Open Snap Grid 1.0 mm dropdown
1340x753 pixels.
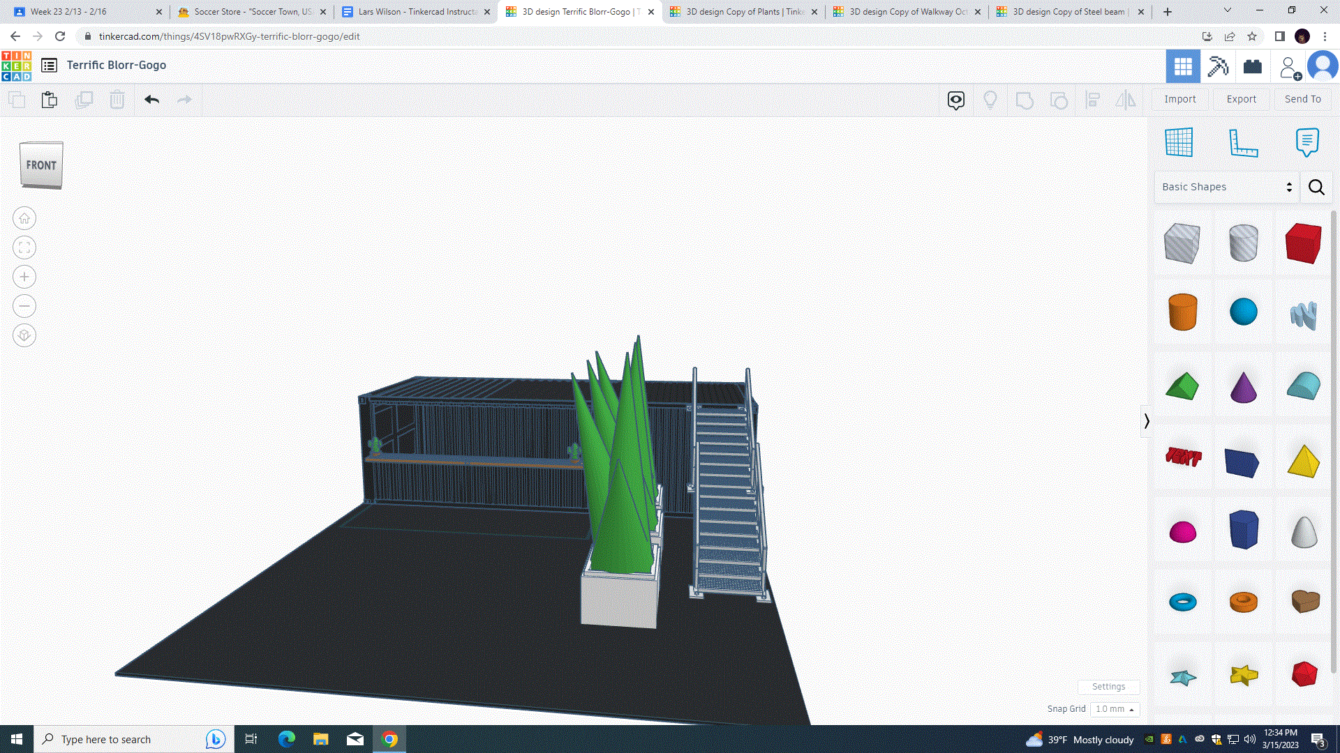pos(1115,709)
